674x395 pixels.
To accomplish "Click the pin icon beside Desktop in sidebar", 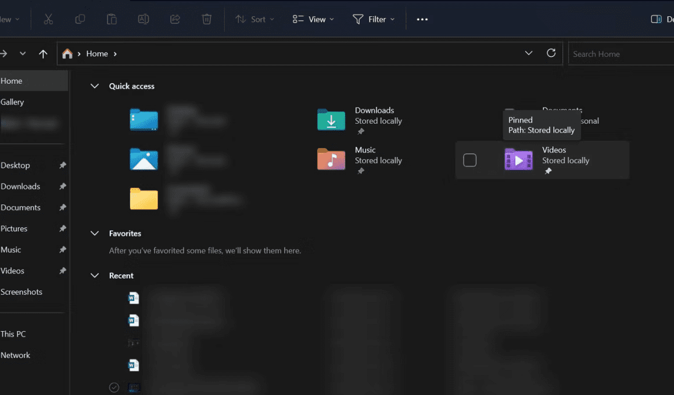I will pos(63,165).
